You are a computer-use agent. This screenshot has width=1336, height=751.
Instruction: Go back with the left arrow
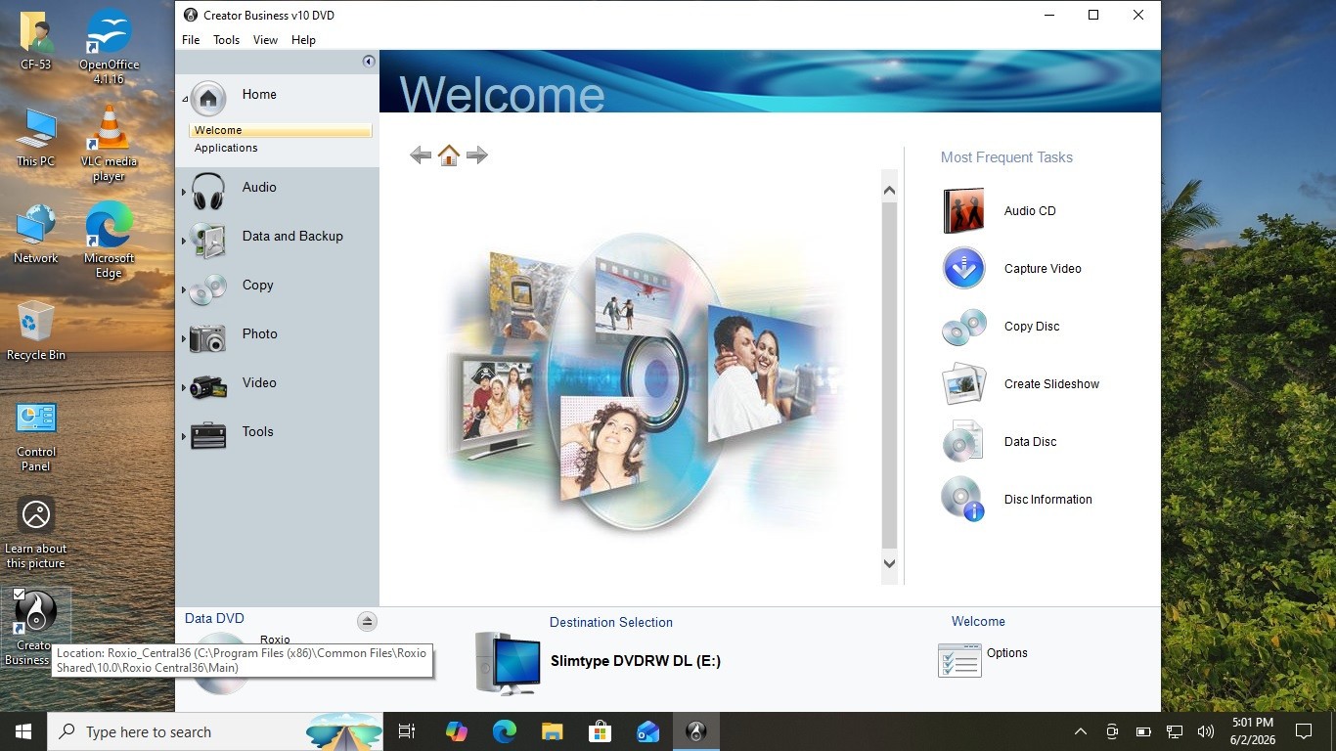[x=421, y=155]
